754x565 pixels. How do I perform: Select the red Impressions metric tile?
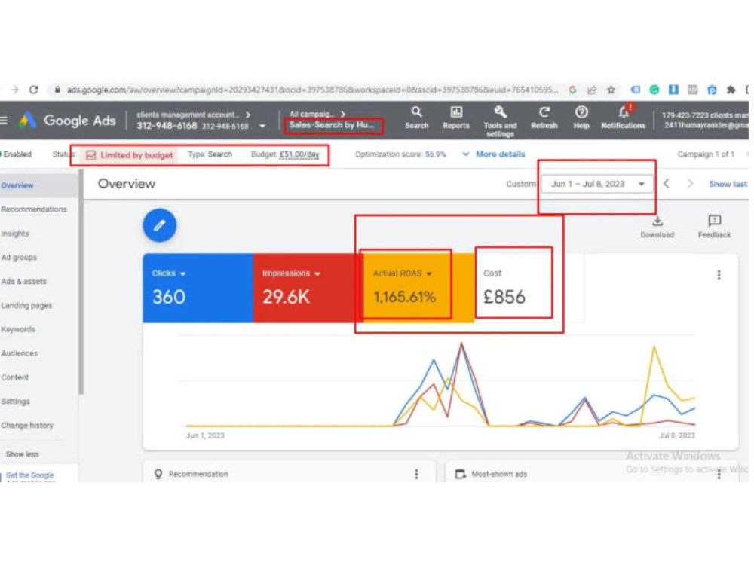click(308, 288)
